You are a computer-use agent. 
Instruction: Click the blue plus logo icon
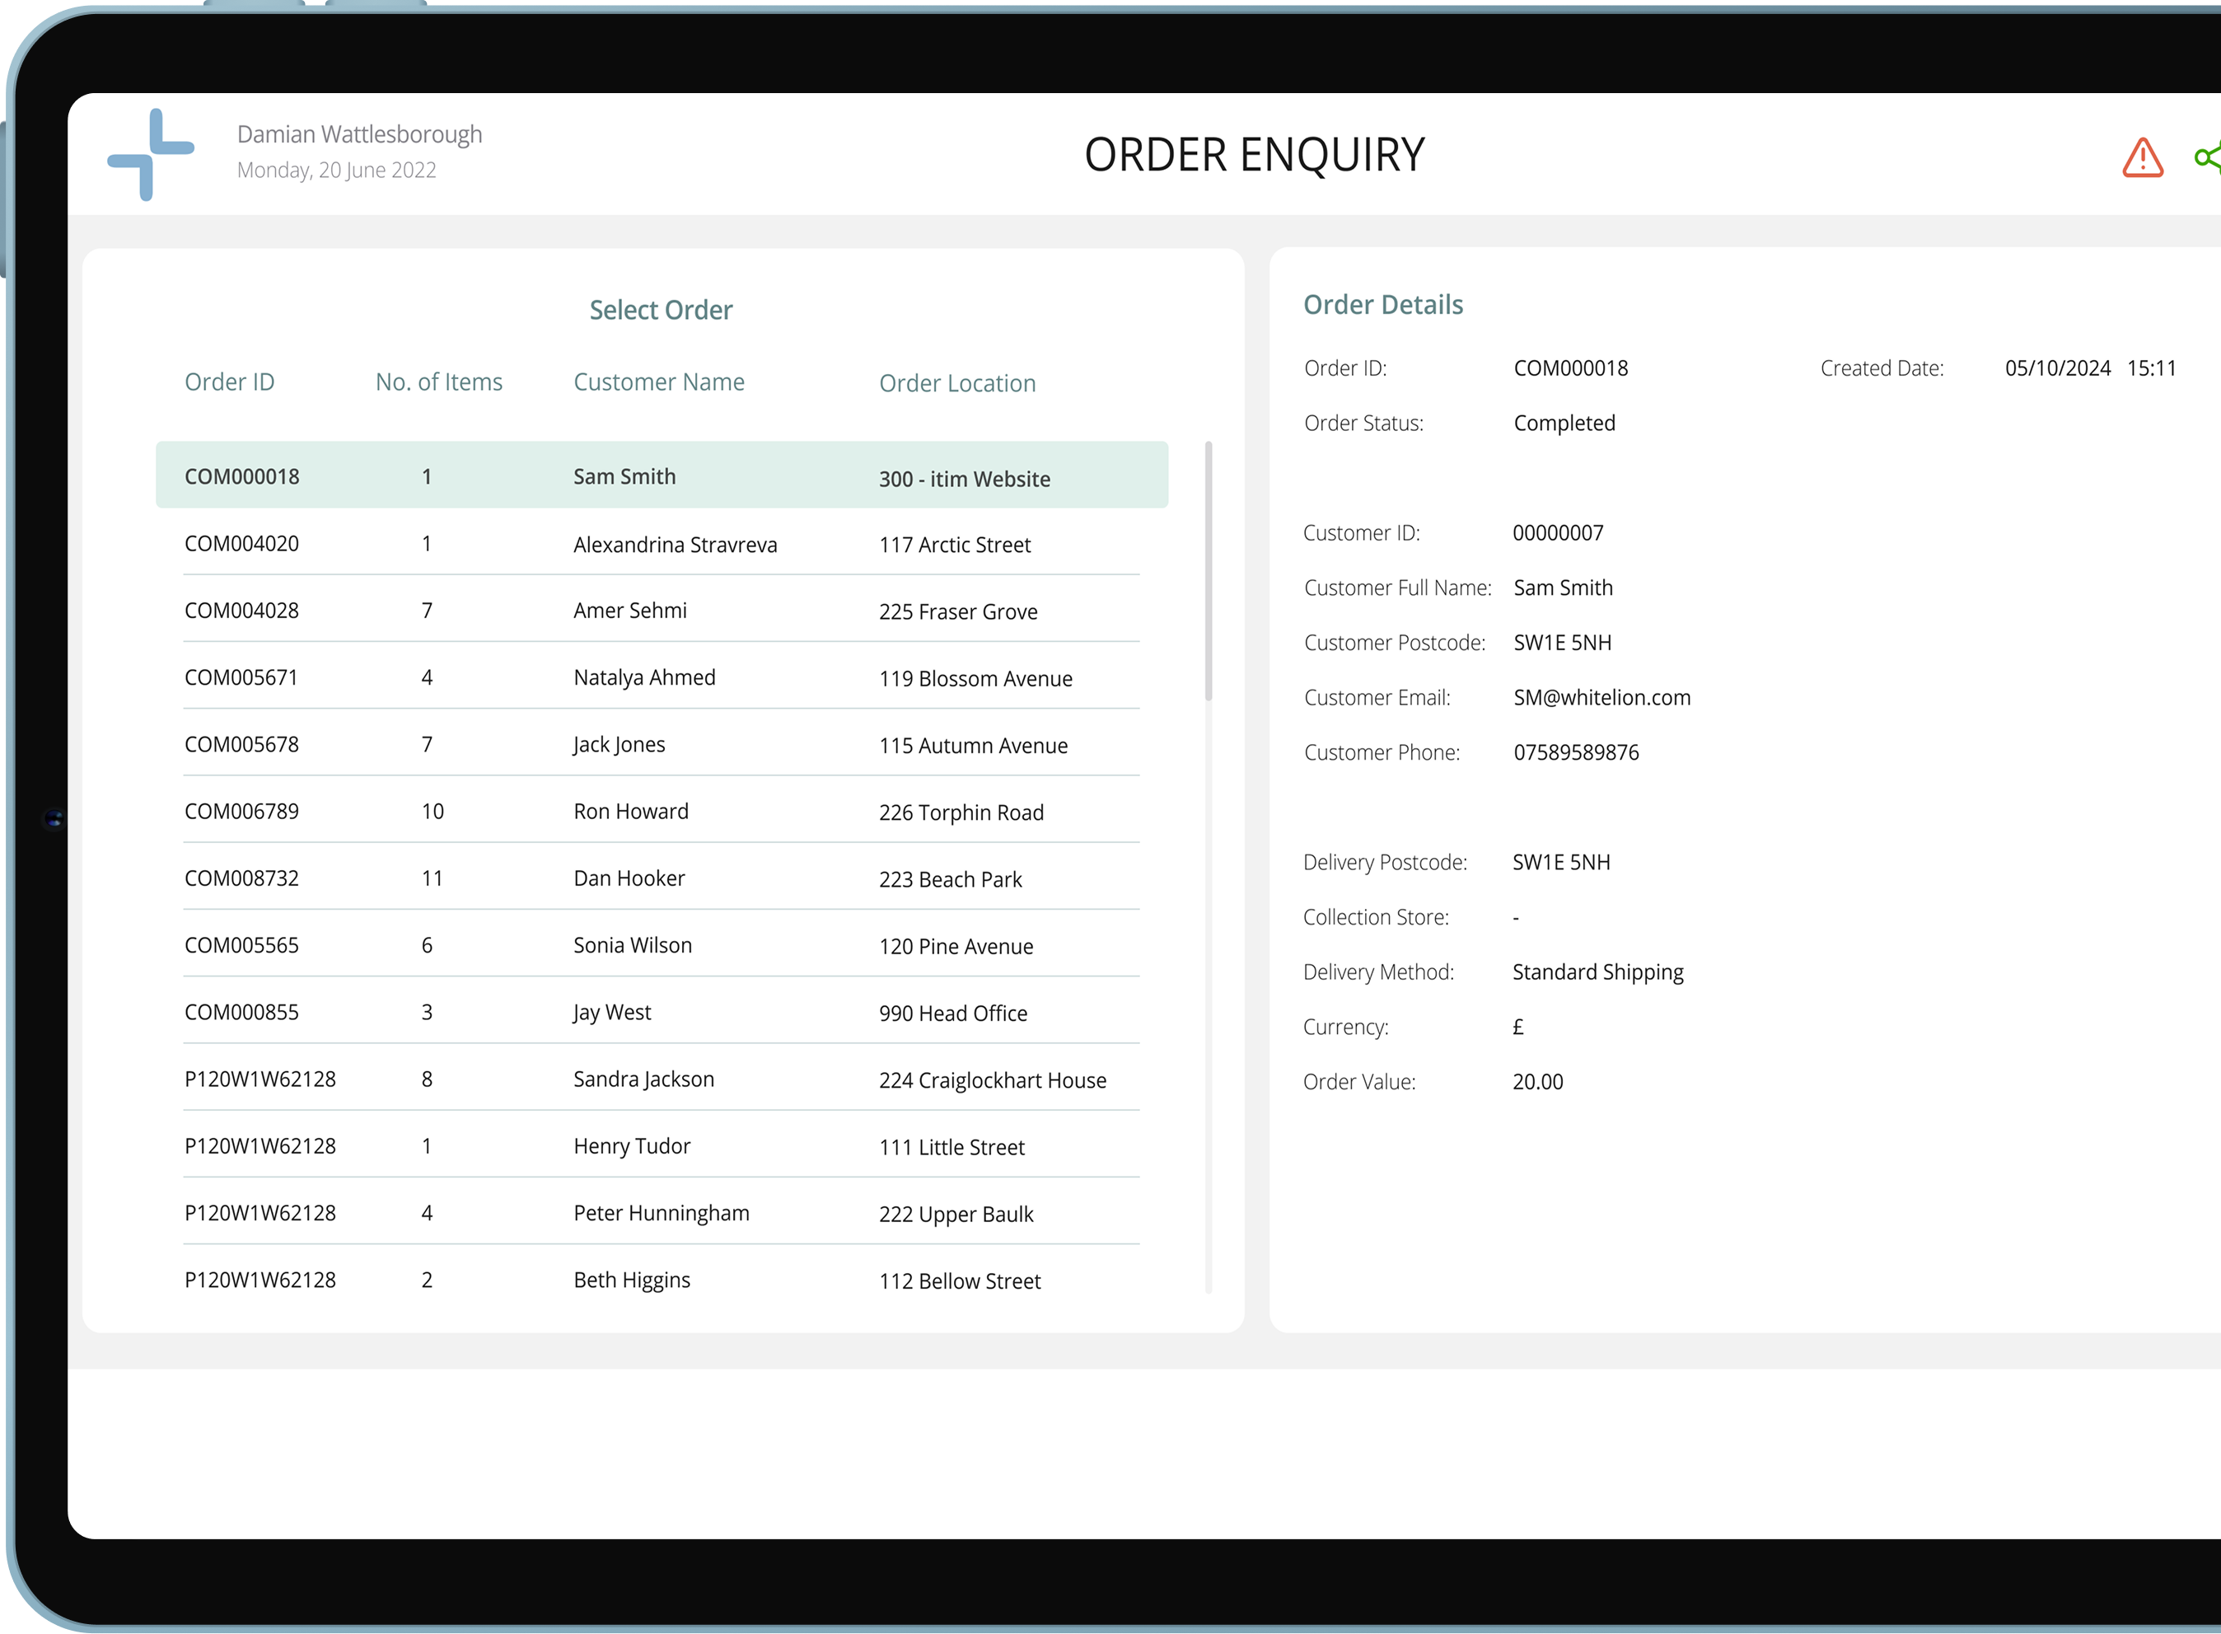tap(152, 154)
